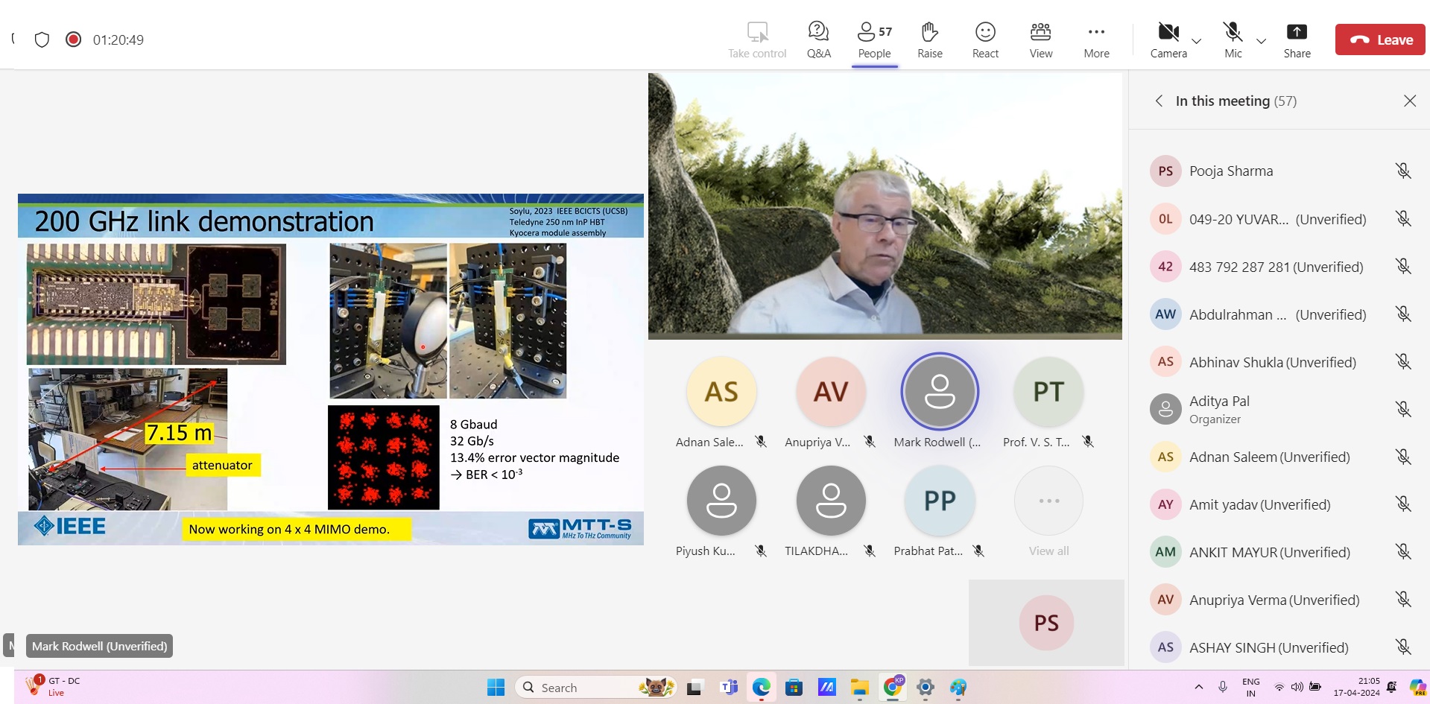Screen dimensions: 1430x704
Task: Turn on the camera
Action: click(x=1168, y=39)
